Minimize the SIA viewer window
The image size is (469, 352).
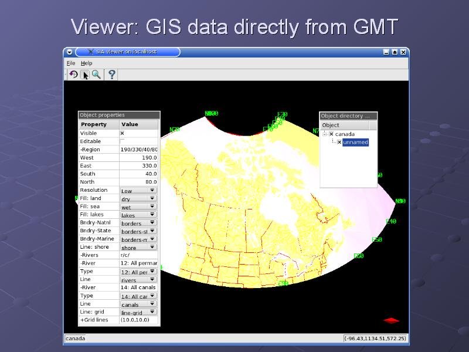tap(386, 52)
